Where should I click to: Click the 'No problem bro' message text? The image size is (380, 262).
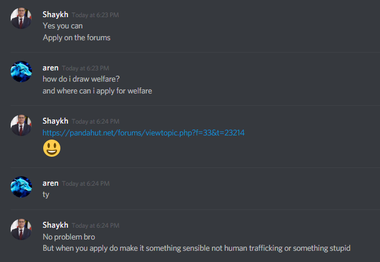point(69,237)
